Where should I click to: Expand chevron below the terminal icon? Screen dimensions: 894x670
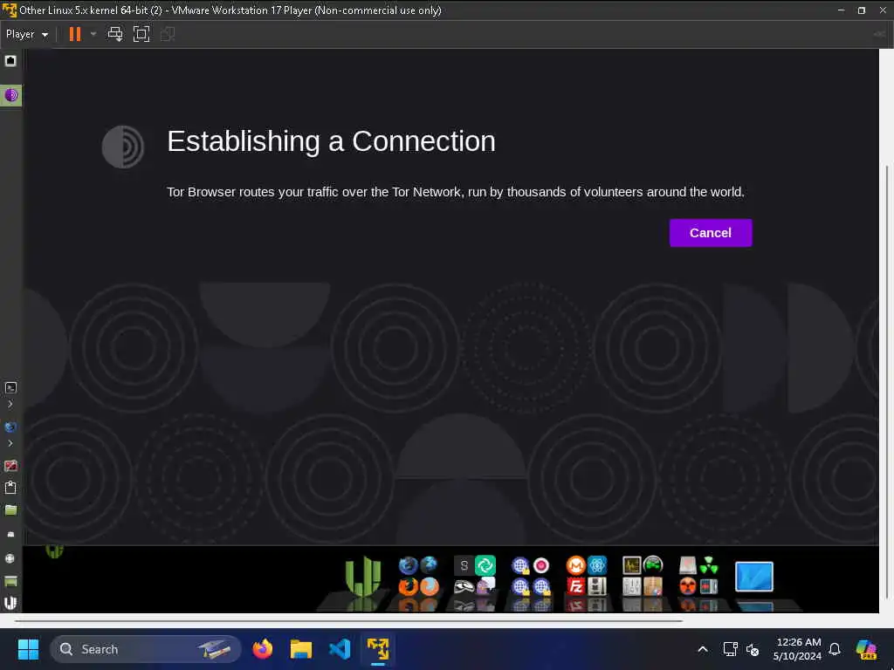(10, 404)
